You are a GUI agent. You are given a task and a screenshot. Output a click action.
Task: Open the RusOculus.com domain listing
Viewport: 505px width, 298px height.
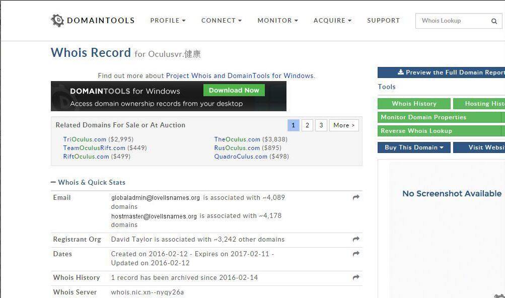click(x=237, y=148)
